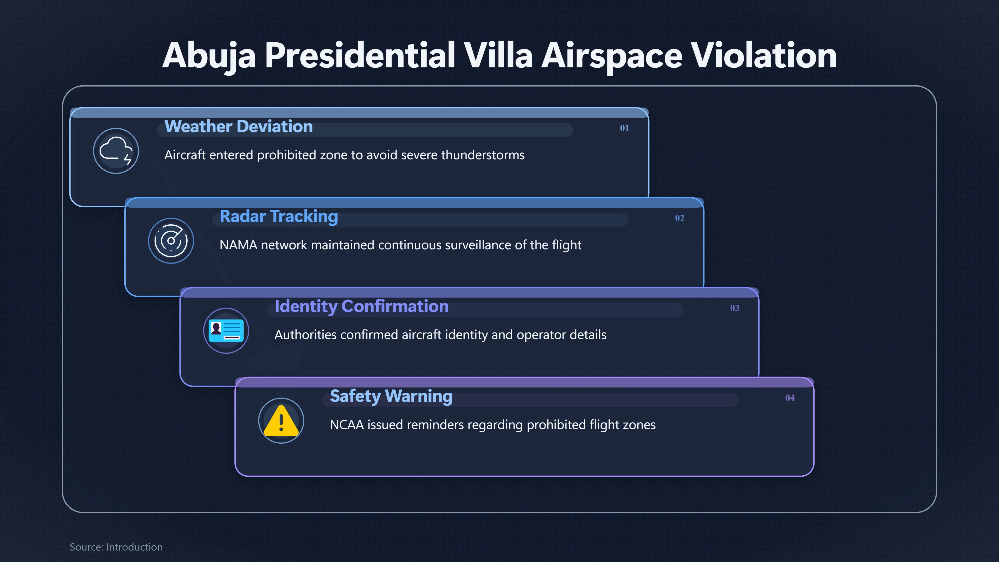Select the Safety Warning heading

click(391, 396)
